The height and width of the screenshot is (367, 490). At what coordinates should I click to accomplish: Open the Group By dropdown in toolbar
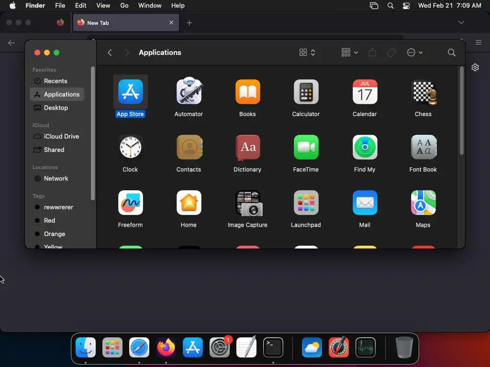(349, 53)
